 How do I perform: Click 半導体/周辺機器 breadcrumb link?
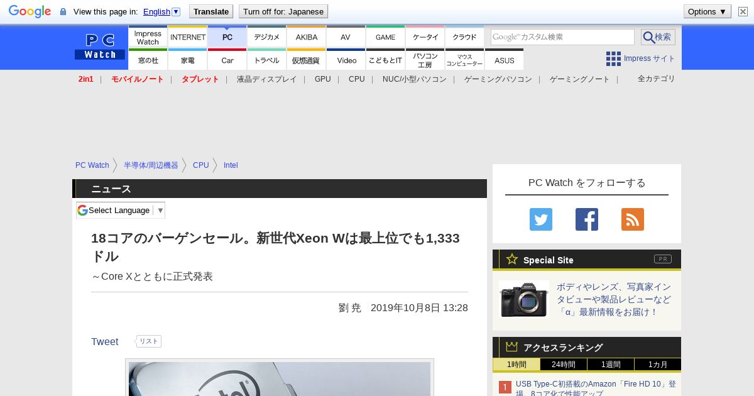pyautogui.click(x=151, y=165)
